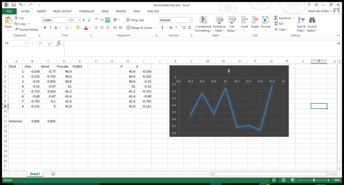Add a new sheet with plus button
The height and width of the screenshot is (185, 344).
coord(53,174)
